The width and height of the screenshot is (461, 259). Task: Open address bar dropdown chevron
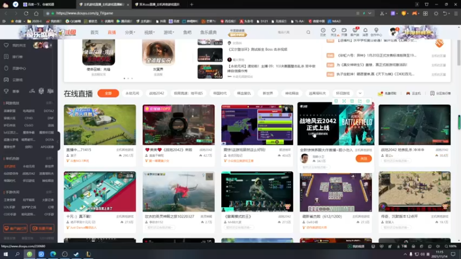click(370, 13)
